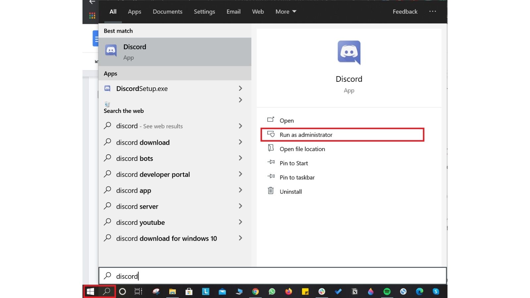Select the Discord App best match result

175,52
